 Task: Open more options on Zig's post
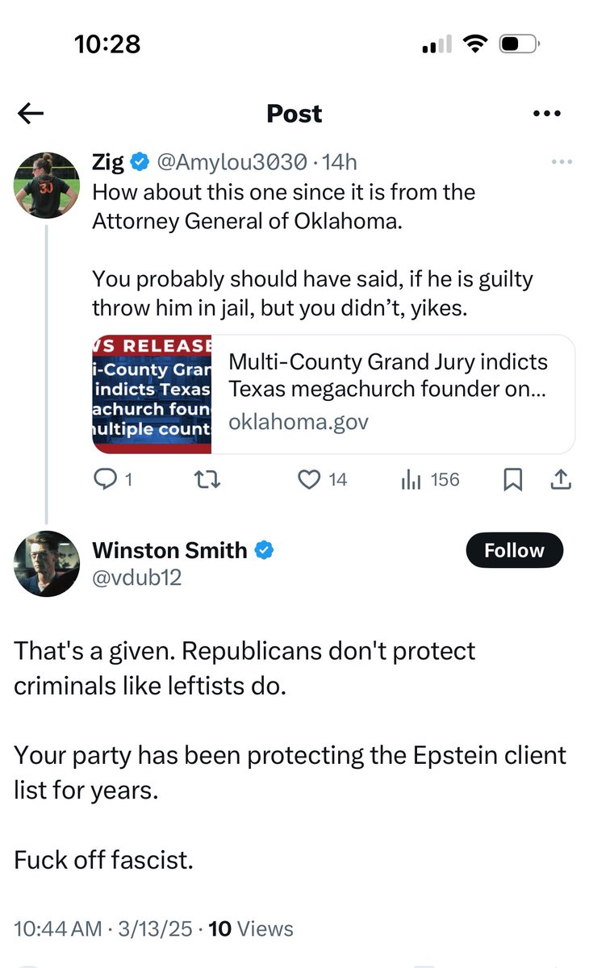561,162
